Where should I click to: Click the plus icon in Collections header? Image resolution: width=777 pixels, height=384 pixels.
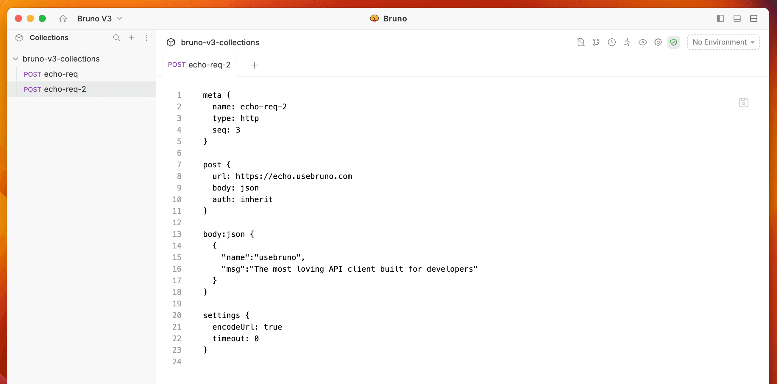132,38
